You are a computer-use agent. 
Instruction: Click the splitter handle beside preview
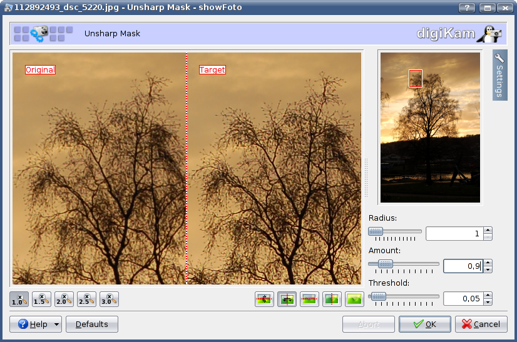[x=366, y=178]
